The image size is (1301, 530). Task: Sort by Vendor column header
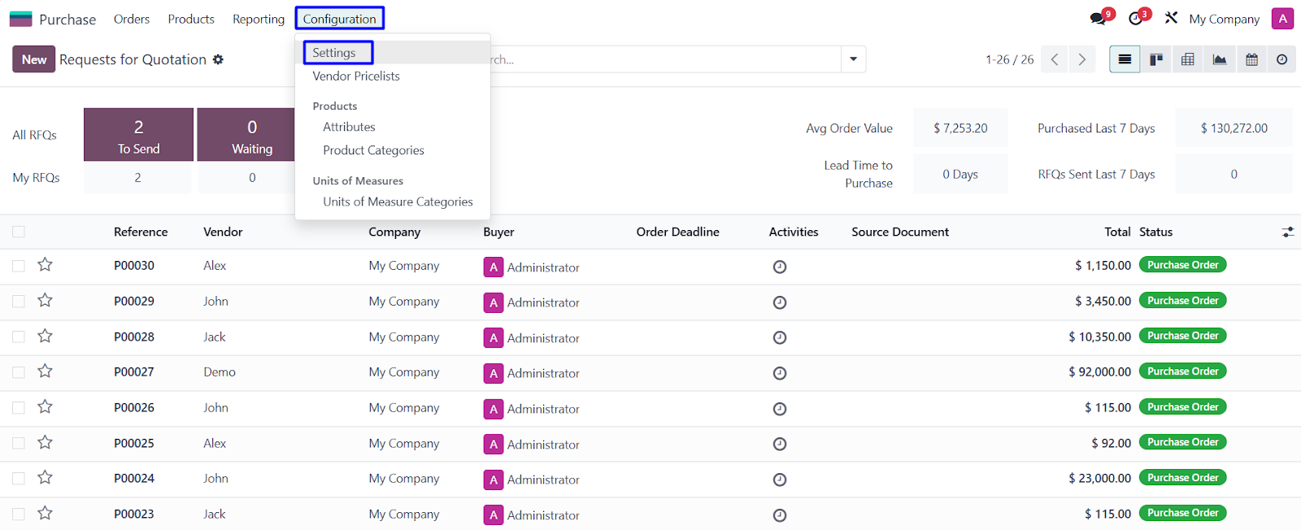point(223,232)
